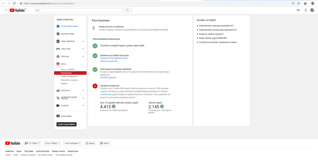Expand Analytics section chevron
Screen dimensions: 318x160
pyautogui.click(x=83, y=91)
